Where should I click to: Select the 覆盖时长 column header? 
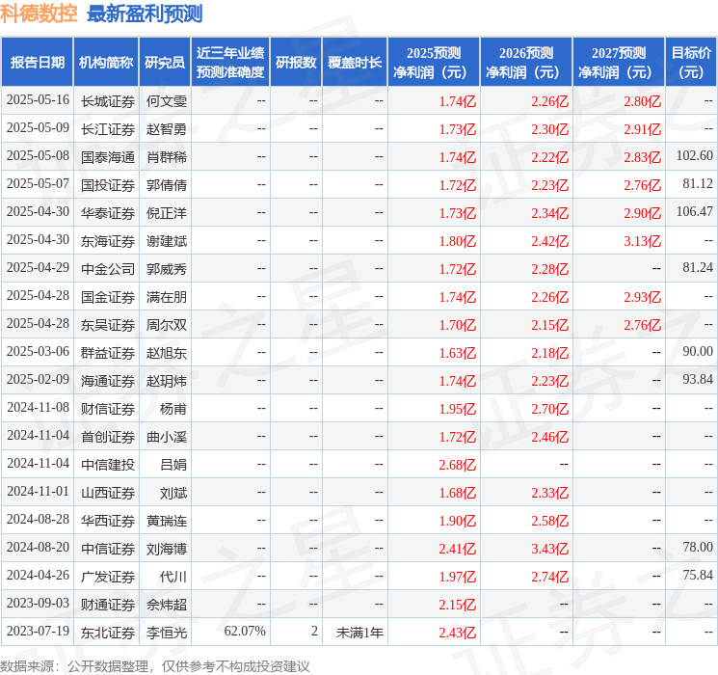[356, 63]
